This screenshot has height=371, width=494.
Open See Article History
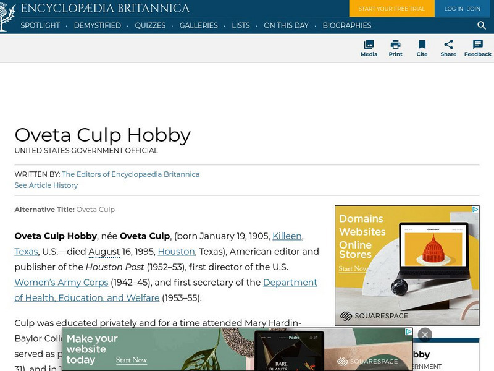46,185
